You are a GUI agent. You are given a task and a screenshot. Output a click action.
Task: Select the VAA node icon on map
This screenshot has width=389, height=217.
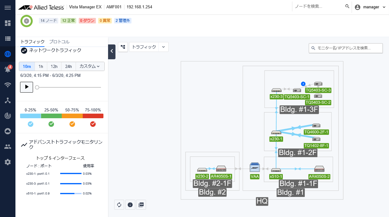[255, 167]
